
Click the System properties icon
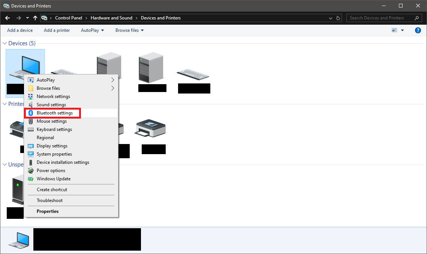tap(31, 154)
